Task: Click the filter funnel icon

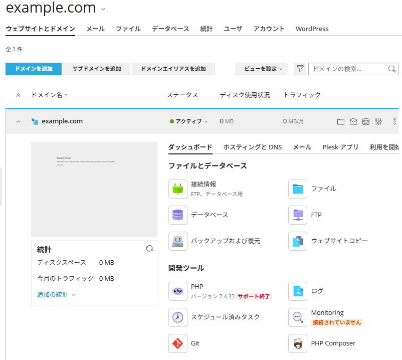Action: pos(300,69)
